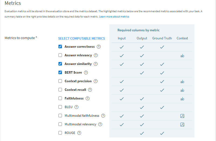The image size is (216, 141).
Task: Click Select Computable Metrics link
Action: (x=82, y=38)
